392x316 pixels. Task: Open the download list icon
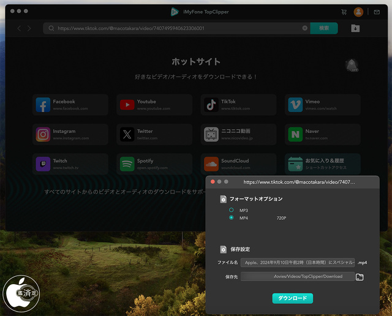[x=355, y=28]
